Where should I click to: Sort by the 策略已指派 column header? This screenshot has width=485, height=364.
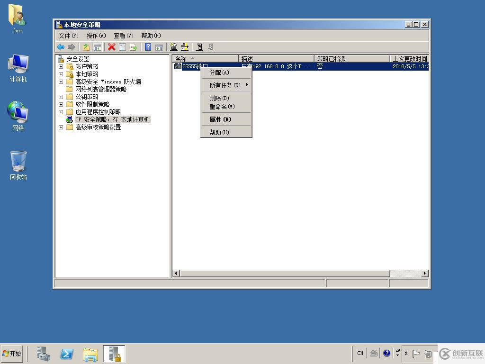click(x=350, y=59)
